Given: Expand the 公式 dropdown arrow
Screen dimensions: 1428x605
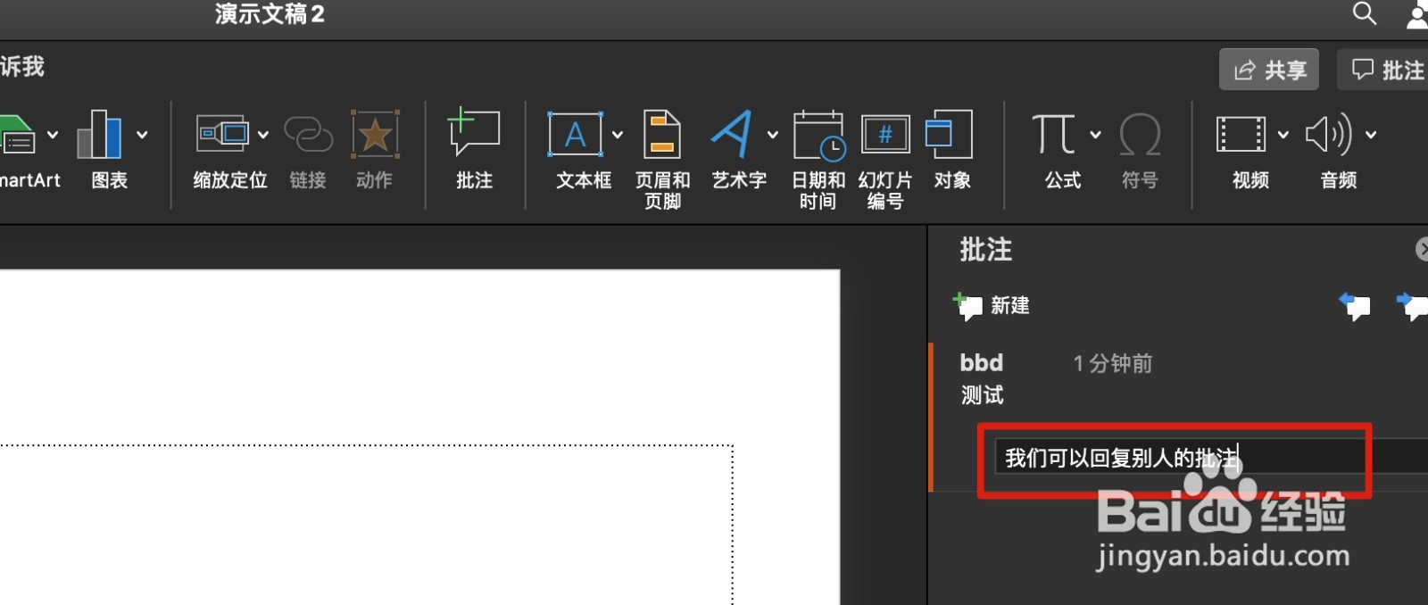Looking at the screenshot, I should coord(1095,135).
